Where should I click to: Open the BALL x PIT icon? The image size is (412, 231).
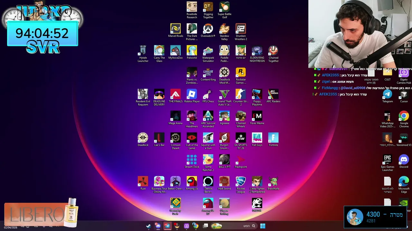pyautogui.click(x=225, y=161)
